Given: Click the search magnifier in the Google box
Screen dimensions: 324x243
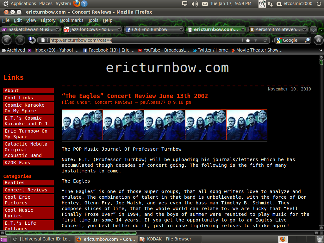Looking at the screenshot, I should 307,40.
